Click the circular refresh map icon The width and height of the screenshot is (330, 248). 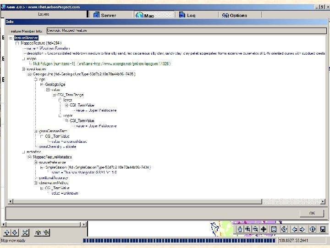284,229
